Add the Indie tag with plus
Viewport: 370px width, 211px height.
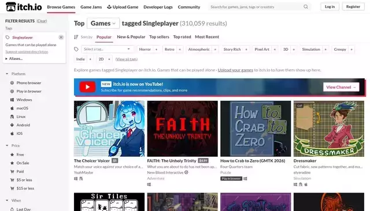(x=90, y=59)
